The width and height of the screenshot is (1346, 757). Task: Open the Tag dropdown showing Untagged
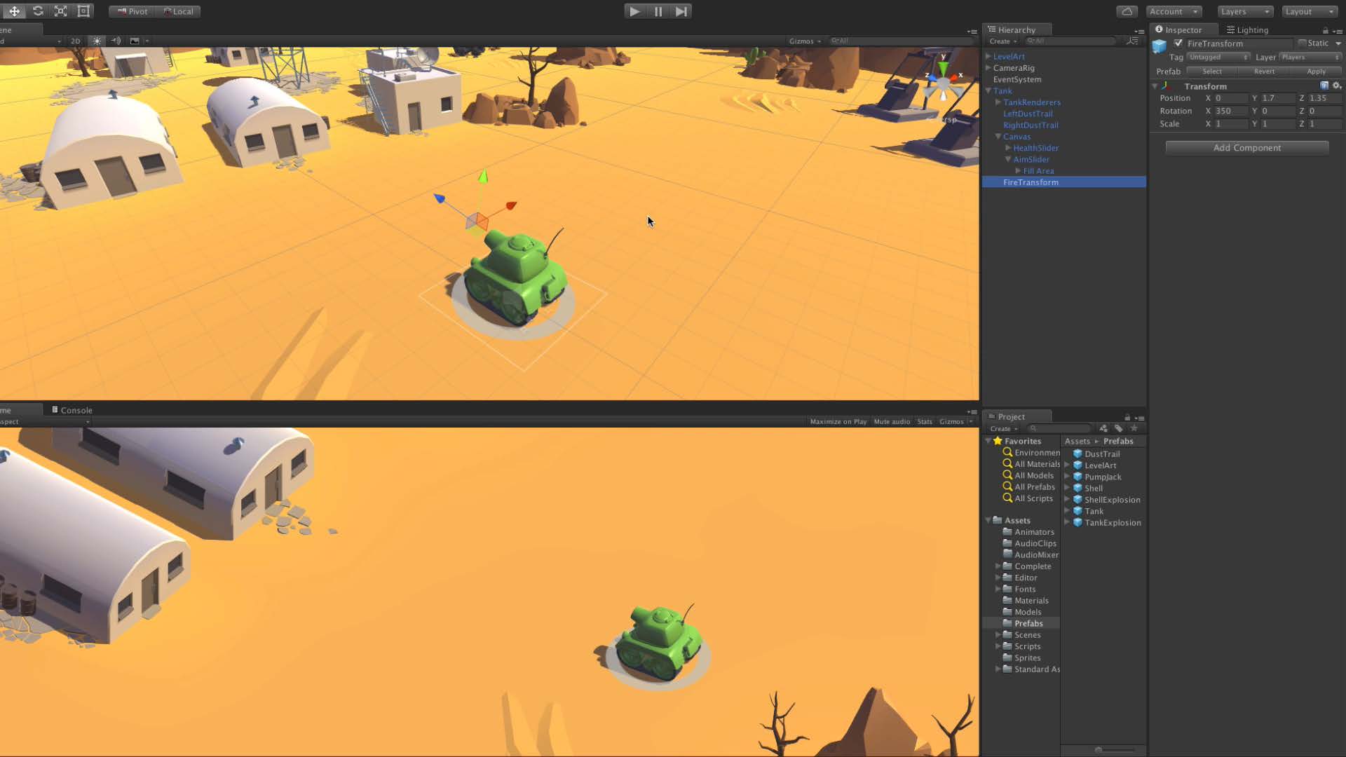pos(1218,57)
